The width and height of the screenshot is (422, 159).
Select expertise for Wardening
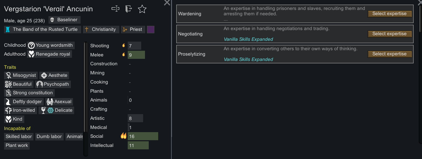(389, 14)
